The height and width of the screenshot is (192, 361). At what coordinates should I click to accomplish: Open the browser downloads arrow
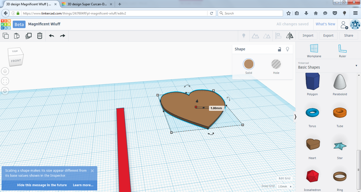pos(306,13)
